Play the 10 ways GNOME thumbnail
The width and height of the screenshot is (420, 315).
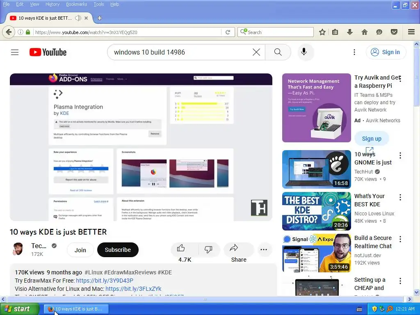[x=316, y=169]
